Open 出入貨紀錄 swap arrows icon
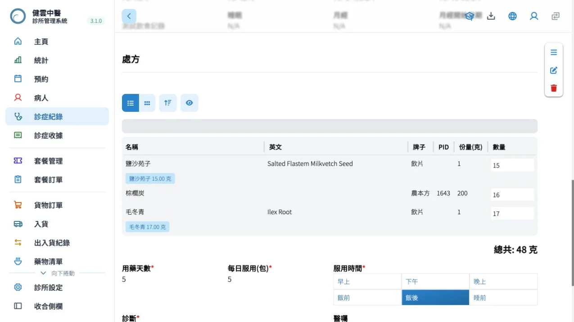Image resolution: width=574 pixels, height=322 pixels. pyautogui.click(x=18, y=243)
